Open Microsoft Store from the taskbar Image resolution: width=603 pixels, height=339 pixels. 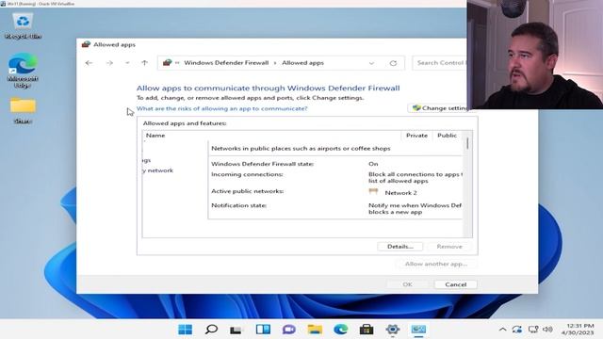[367, 330]
